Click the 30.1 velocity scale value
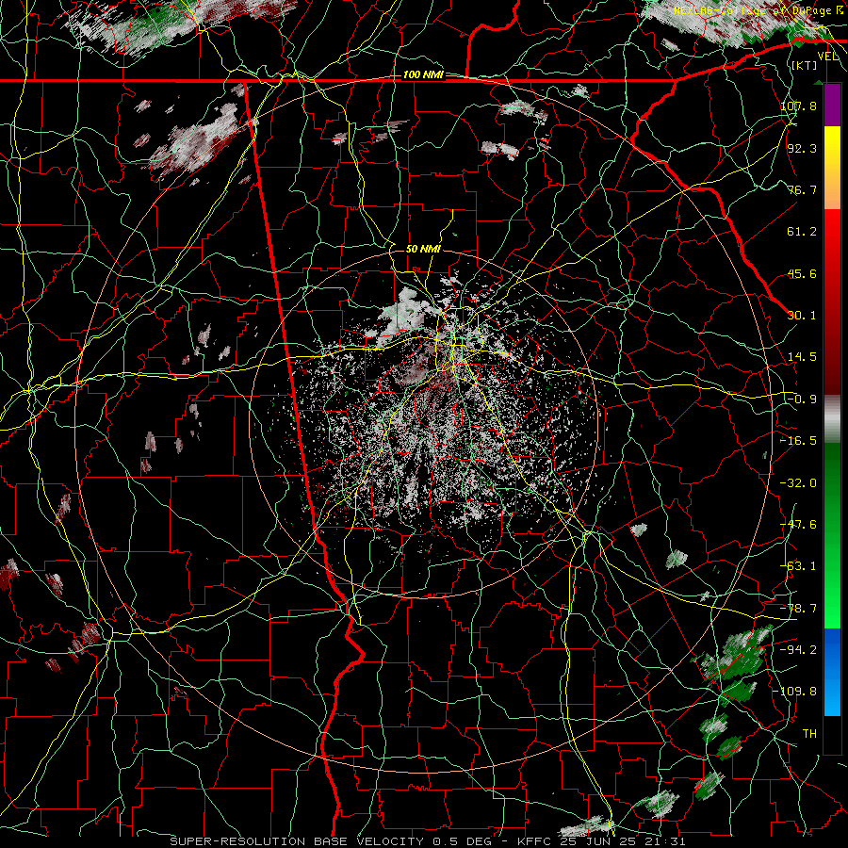The width and height of the screenshot is (848, 848). click(x=802, y=316)
